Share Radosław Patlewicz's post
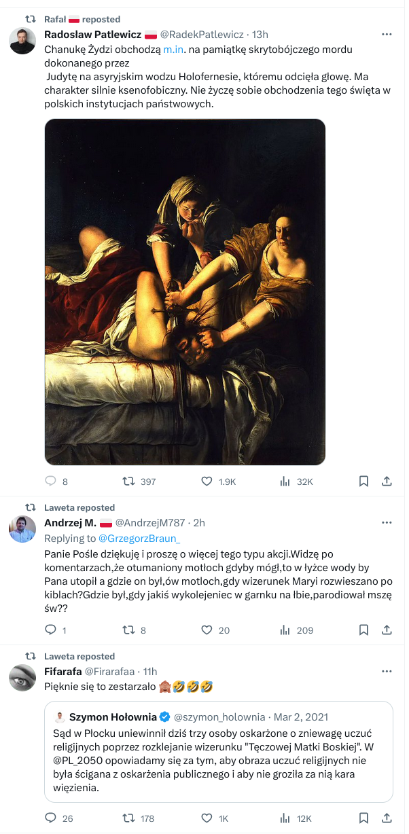 coord(387,482)
